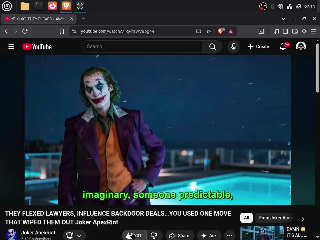The width and height of the screenshot is (320, 240).
Task: Click the Share button
Action: (x=179, y=236)
